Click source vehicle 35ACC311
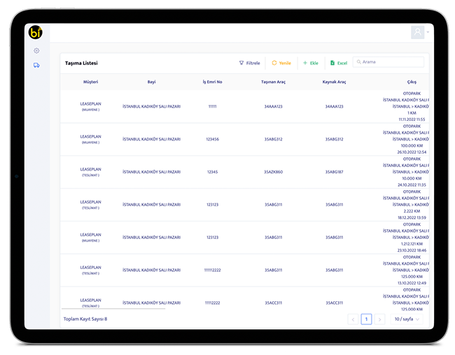This screenshot has height=355, width=455. (335, 303)
